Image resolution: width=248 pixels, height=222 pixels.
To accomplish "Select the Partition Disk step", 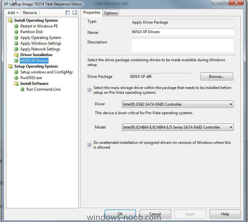I will point(32,32).
